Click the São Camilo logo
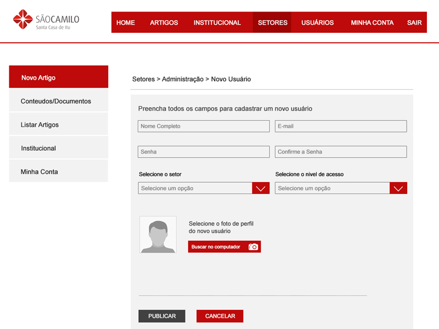This screenshot has height=329, width=439. (x=46, y=20)
